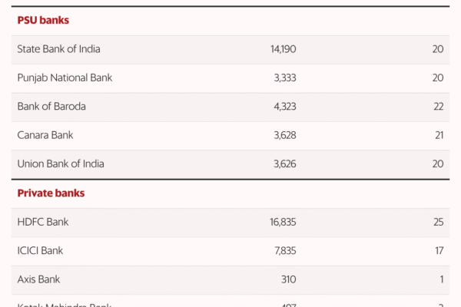This screenshot has height=307, width=461.
Task: Click the Private banks section heading
Action: pyautogui.click(x=51, y=193)
